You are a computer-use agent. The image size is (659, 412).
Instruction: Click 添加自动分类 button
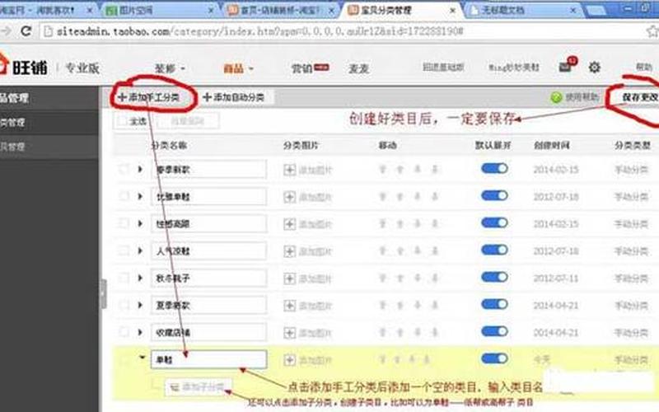click(234, 97)
